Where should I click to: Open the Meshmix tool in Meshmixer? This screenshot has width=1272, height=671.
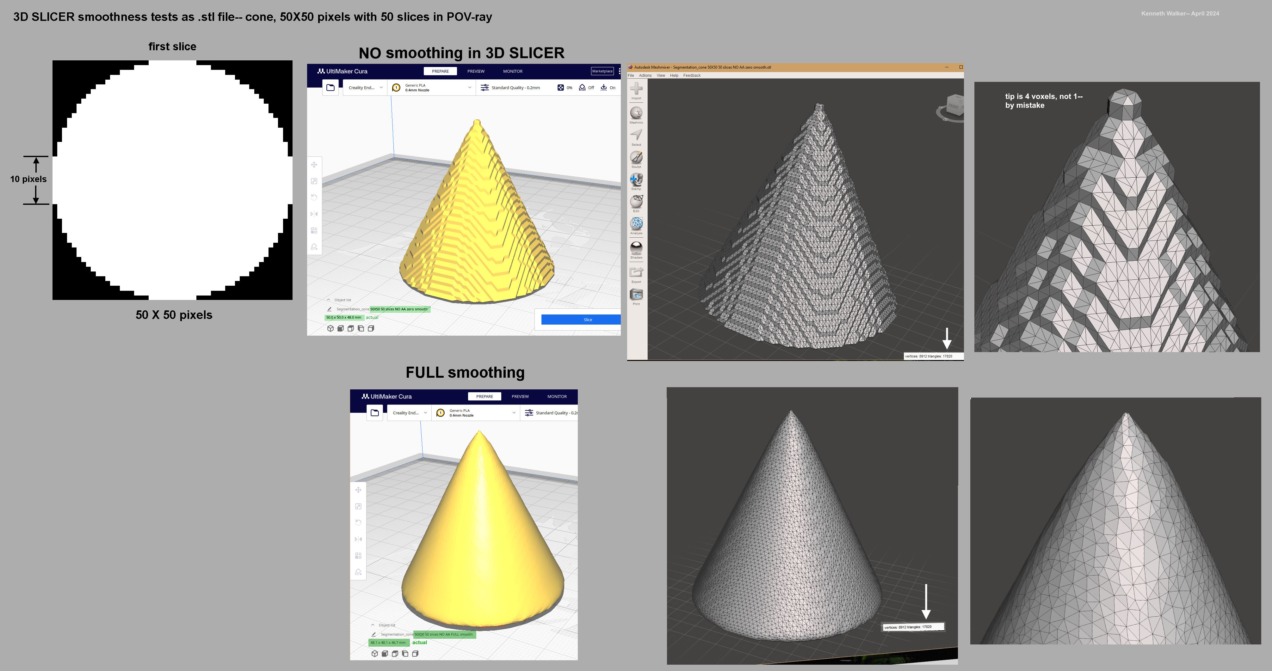pyautogui.click(x=636, y=114)
